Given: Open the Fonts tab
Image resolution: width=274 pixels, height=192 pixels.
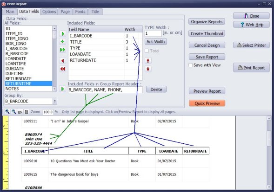Looking at the screenshot, I should (x=80, y=12).
